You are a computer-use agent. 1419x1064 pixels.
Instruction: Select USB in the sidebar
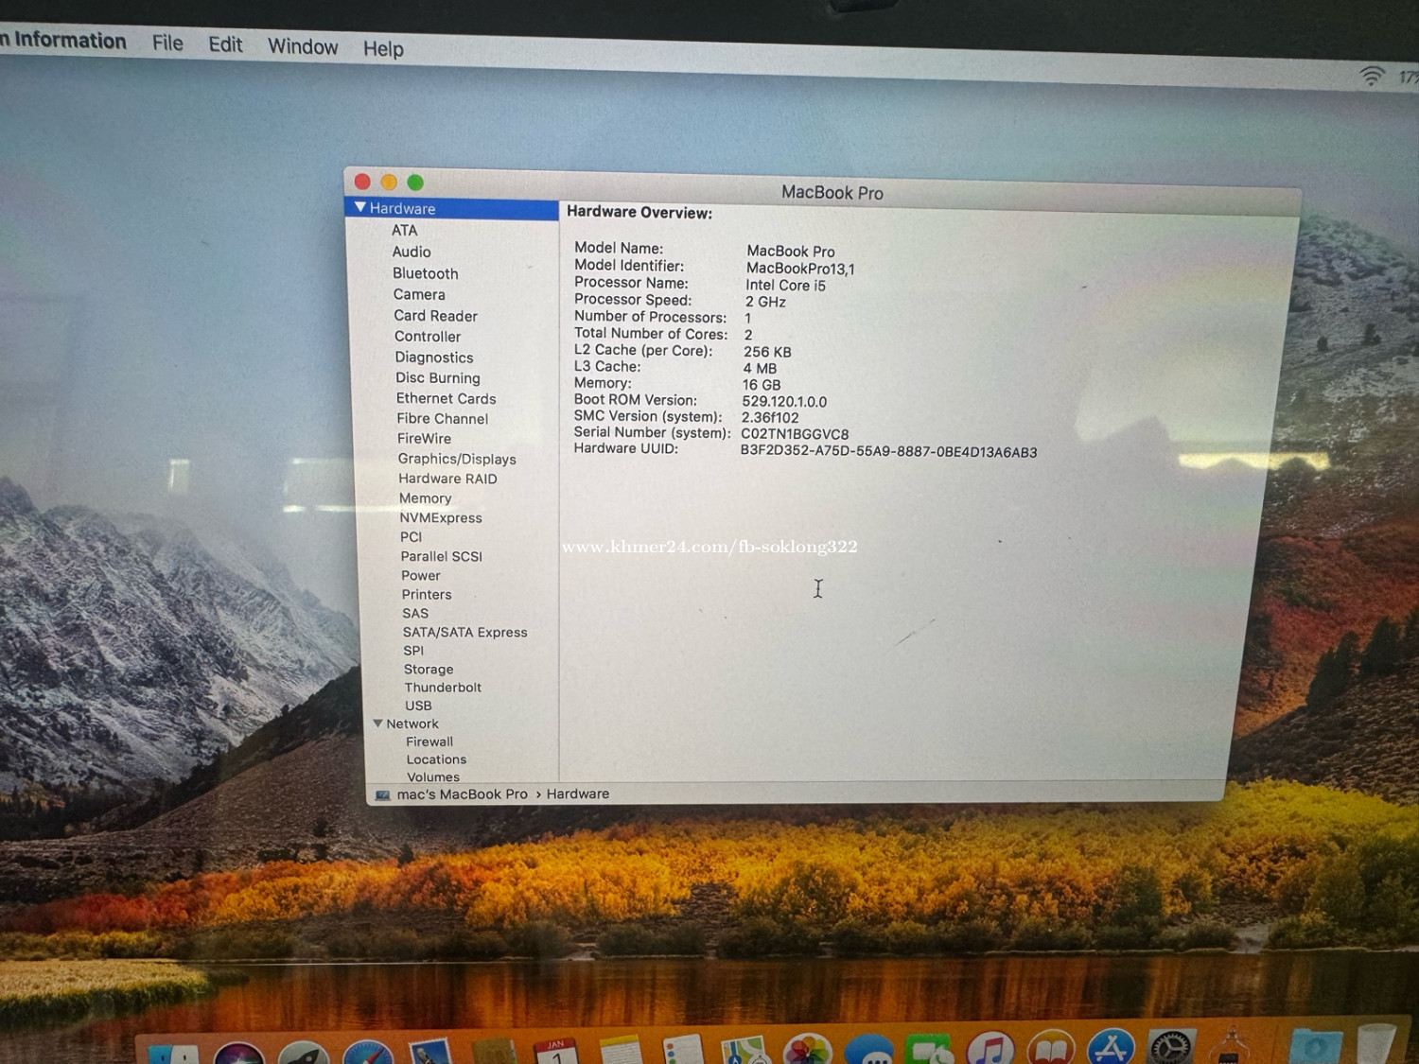click(x=418, y=706)
